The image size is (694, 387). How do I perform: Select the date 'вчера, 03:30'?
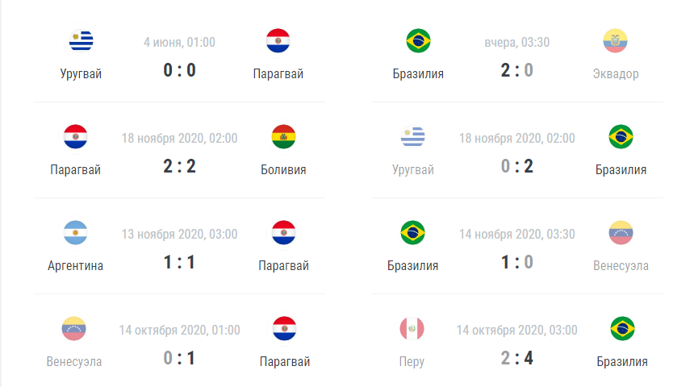pyautogui.click(x=517, y=43)
